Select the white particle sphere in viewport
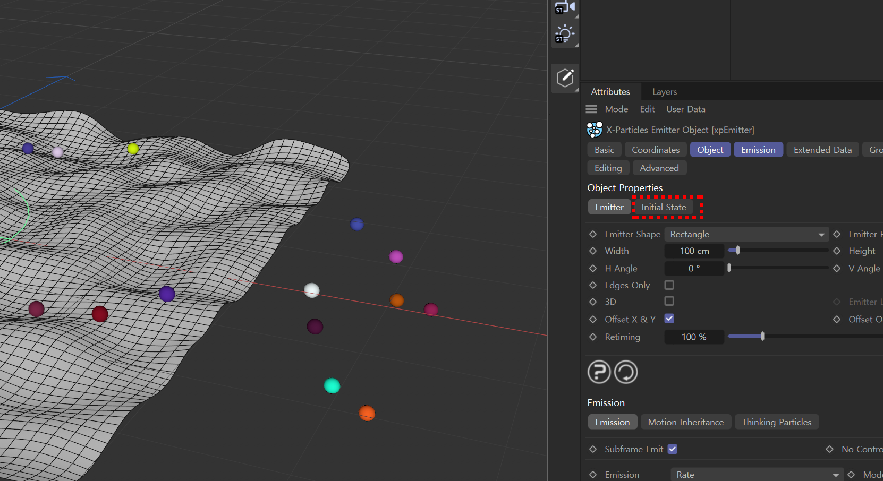 312,290
